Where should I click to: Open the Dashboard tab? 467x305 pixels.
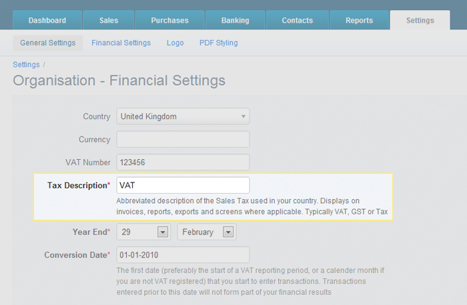click(47, 20)
